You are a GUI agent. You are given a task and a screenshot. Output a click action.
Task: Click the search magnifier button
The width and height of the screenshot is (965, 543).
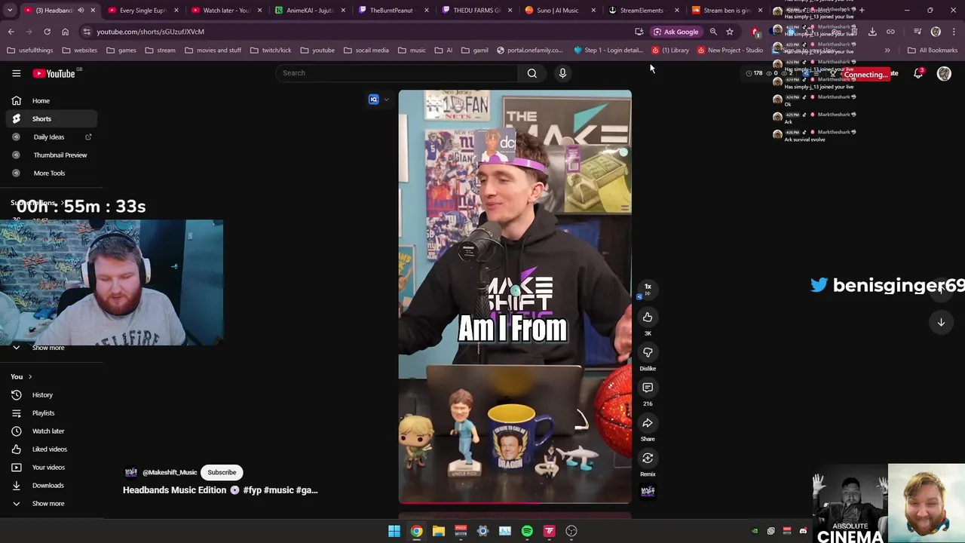[x=532, y=73]
